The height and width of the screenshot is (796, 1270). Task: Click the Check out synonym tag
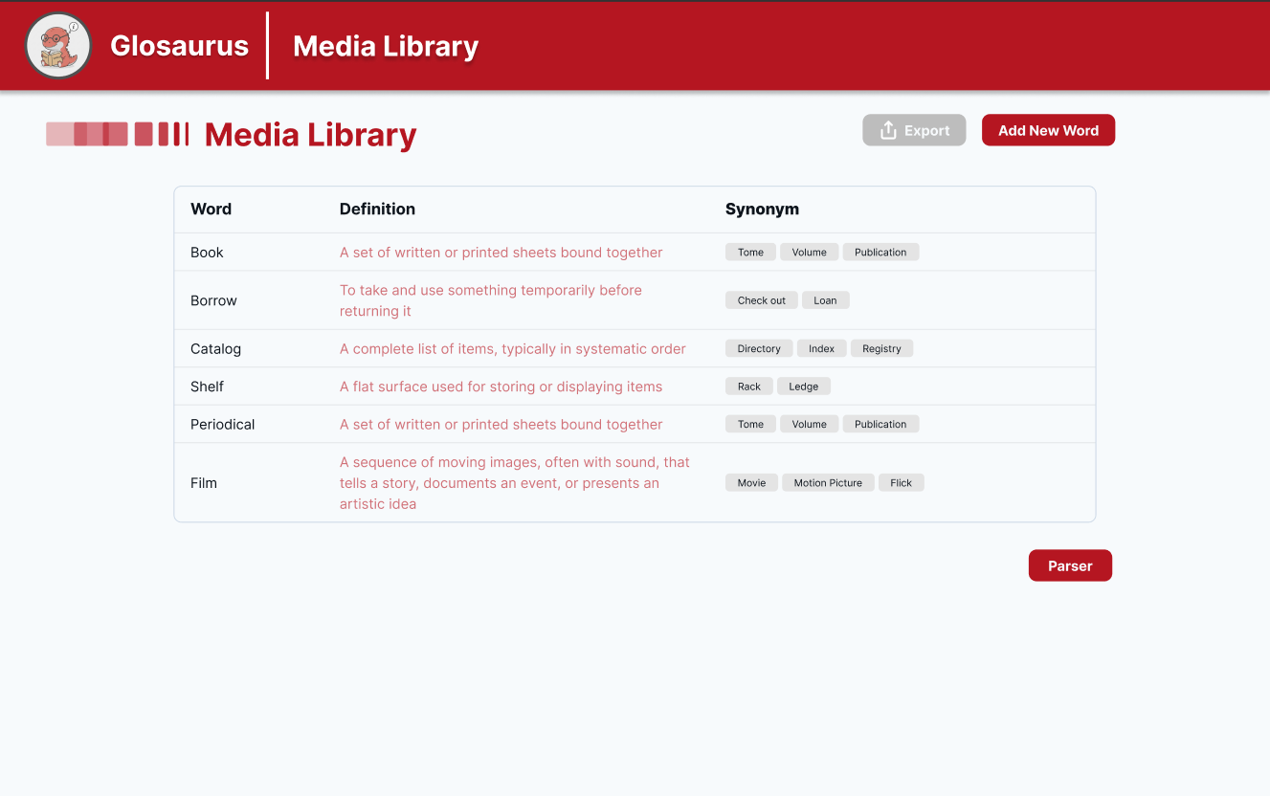[761, 300]
